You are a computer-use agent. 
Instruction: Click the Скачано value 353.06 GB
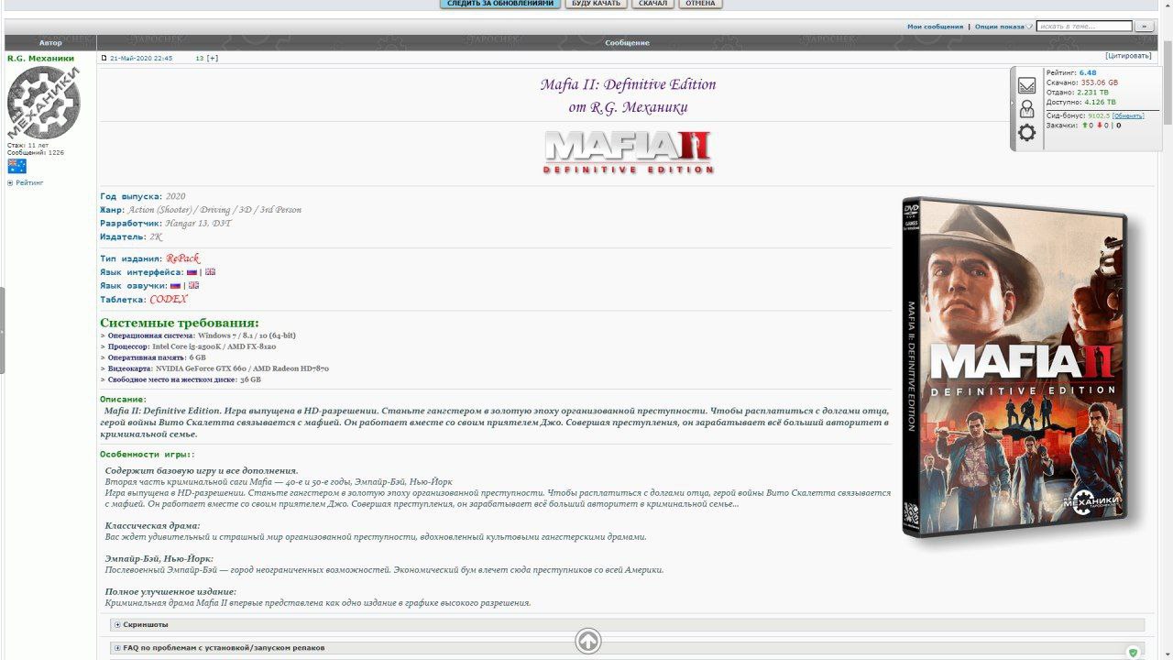tap(1099, 82)
